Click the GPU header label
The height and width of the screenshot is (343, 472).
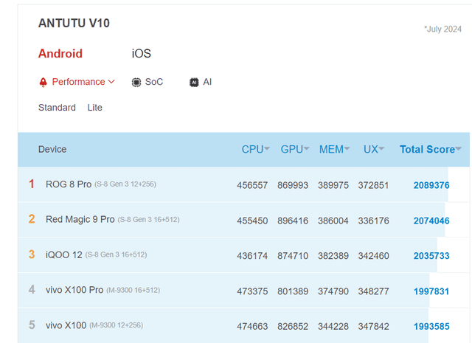(292, 149)
